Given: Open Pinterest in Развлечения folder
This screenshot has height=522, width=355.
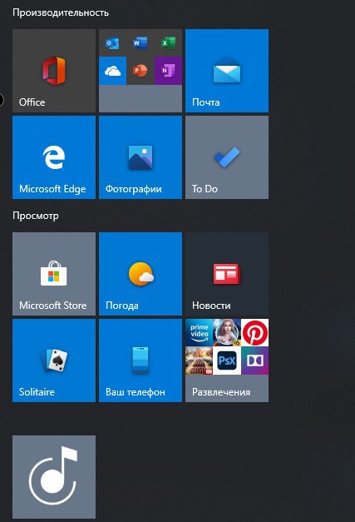Looking at the screenshot, I should coord(254,332).
